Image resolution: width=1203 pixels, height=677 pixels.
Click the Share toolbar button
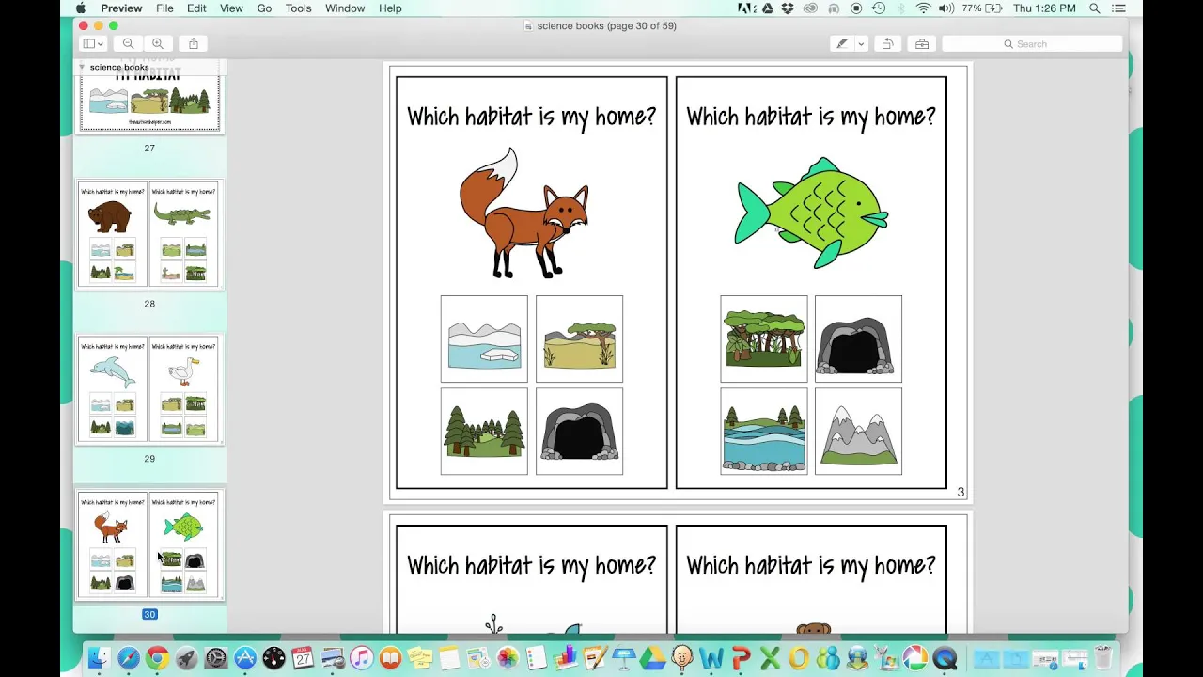coord(194,43)
